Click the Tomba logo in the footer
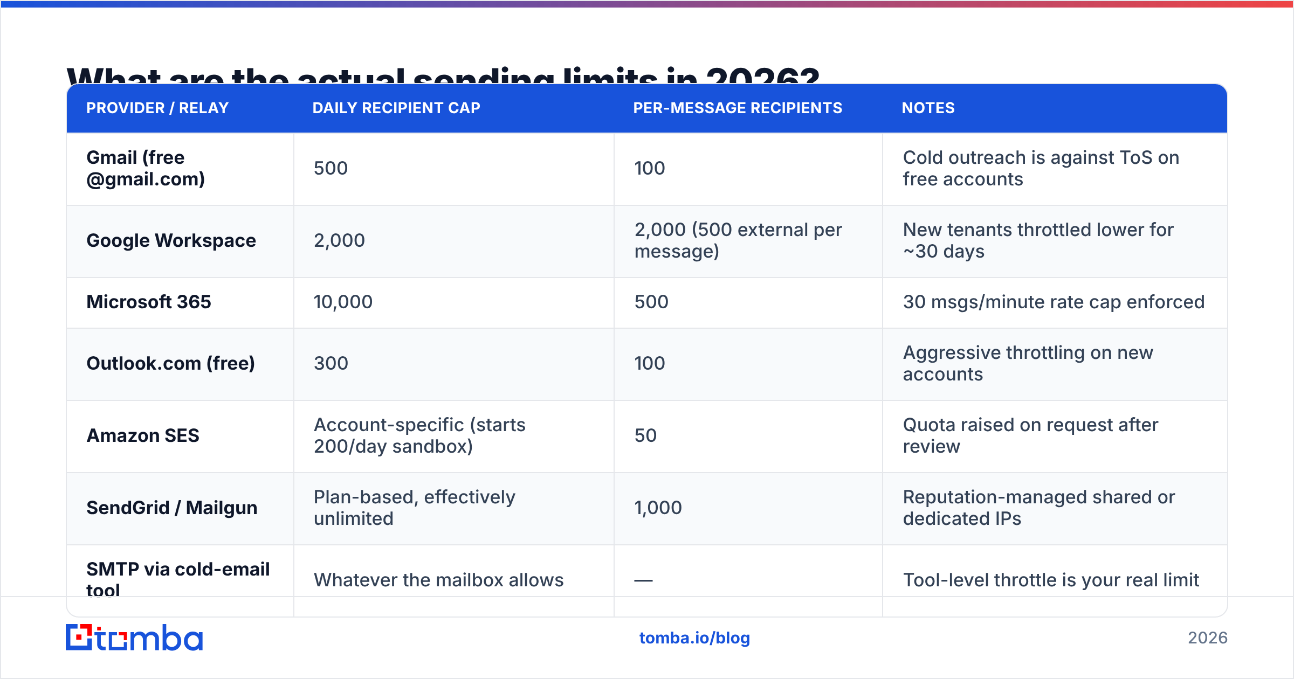 134,638
